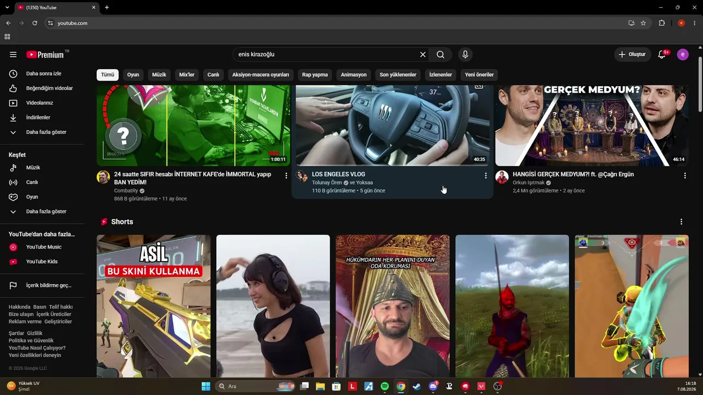Open the account avatar menu
703x395 pixels.
683,54
